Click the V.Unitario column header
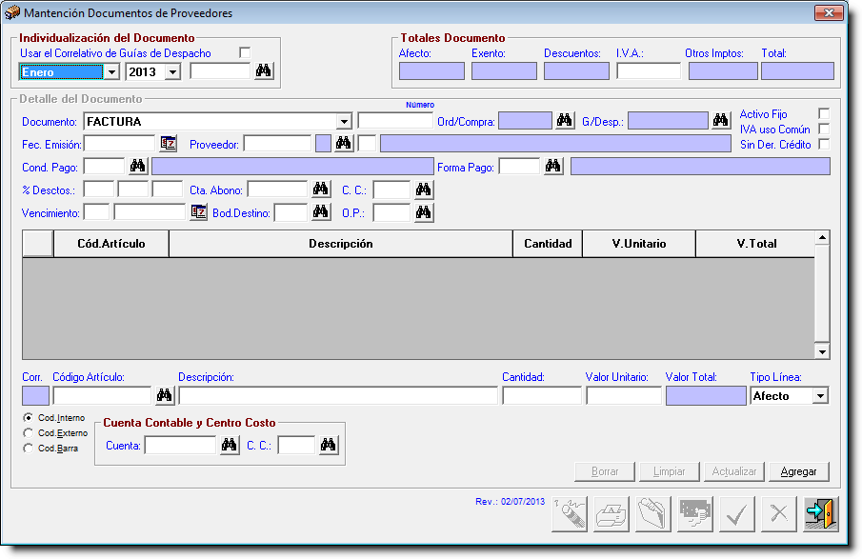The width and height of the screenshot is (862, 559). click(x=639, y=244)
